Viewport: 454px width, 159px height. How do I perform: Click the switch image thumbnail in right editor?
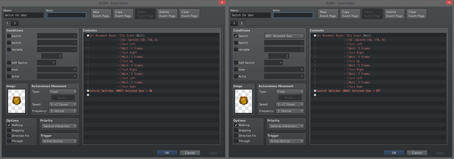[x=243, y=101]
